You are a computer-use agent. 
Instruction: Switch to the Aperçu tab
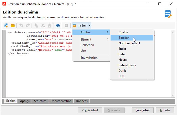25,101
